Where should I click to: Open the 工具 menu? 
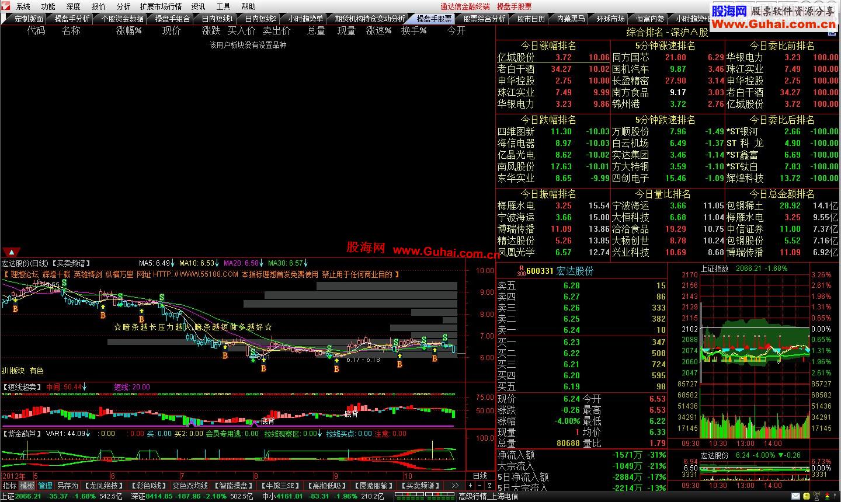(x=224, y=6)
